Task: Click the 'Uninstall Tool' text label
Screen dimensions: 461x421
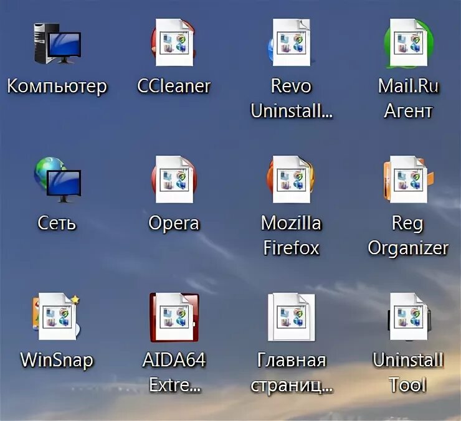Action: (x=409, y=372)
